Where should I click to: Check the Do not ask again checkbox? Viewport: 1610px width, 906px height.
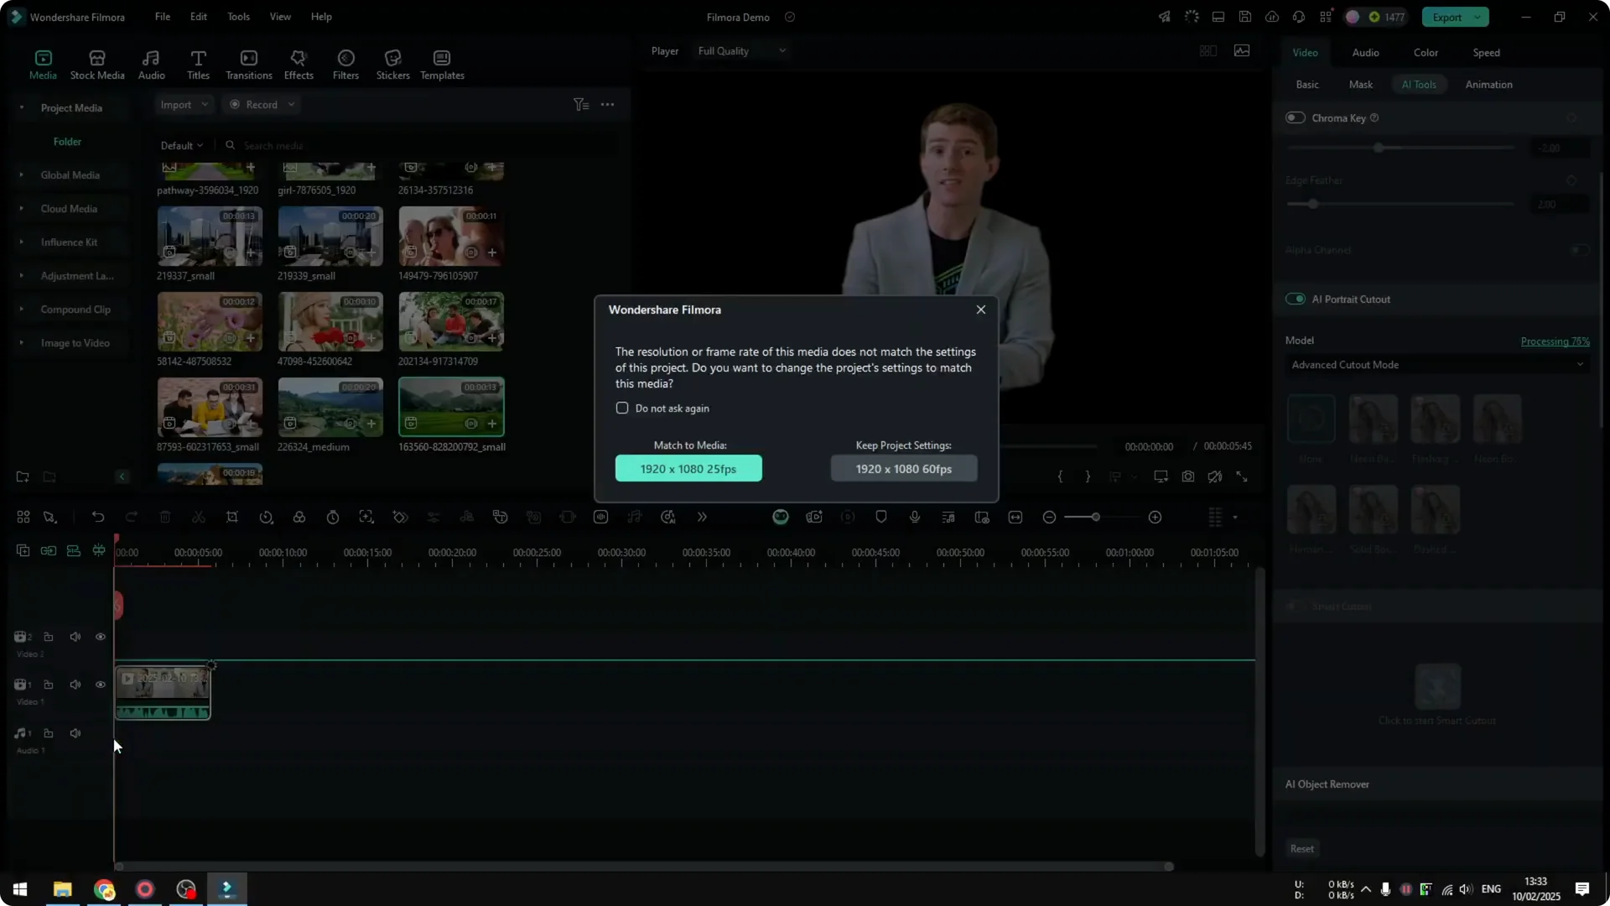(x=622, y=408)
